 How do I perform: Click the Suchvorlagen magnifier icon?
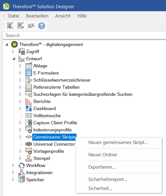29,94
